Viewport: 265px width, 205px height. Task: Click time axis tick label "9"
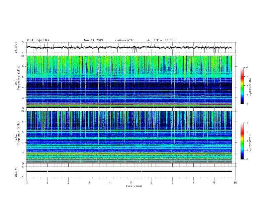pyautogui.click(x=214, y=183)
